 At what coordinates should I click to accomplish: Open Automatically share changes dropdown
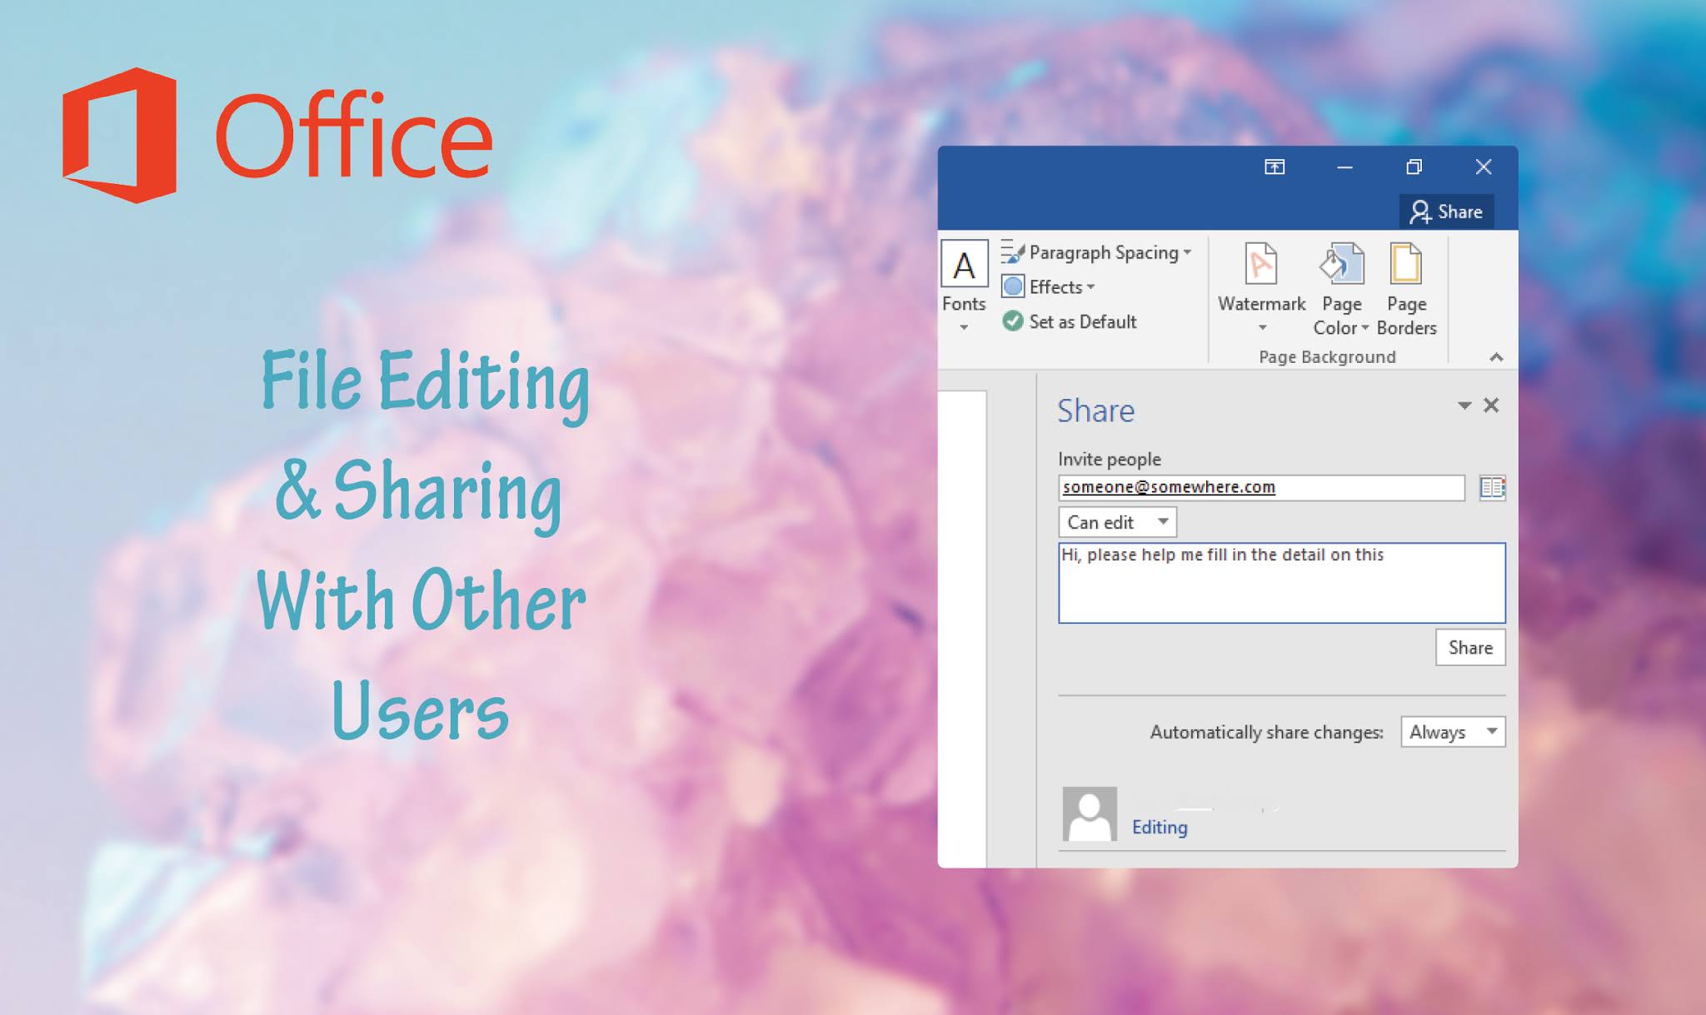click(1453, 732)
